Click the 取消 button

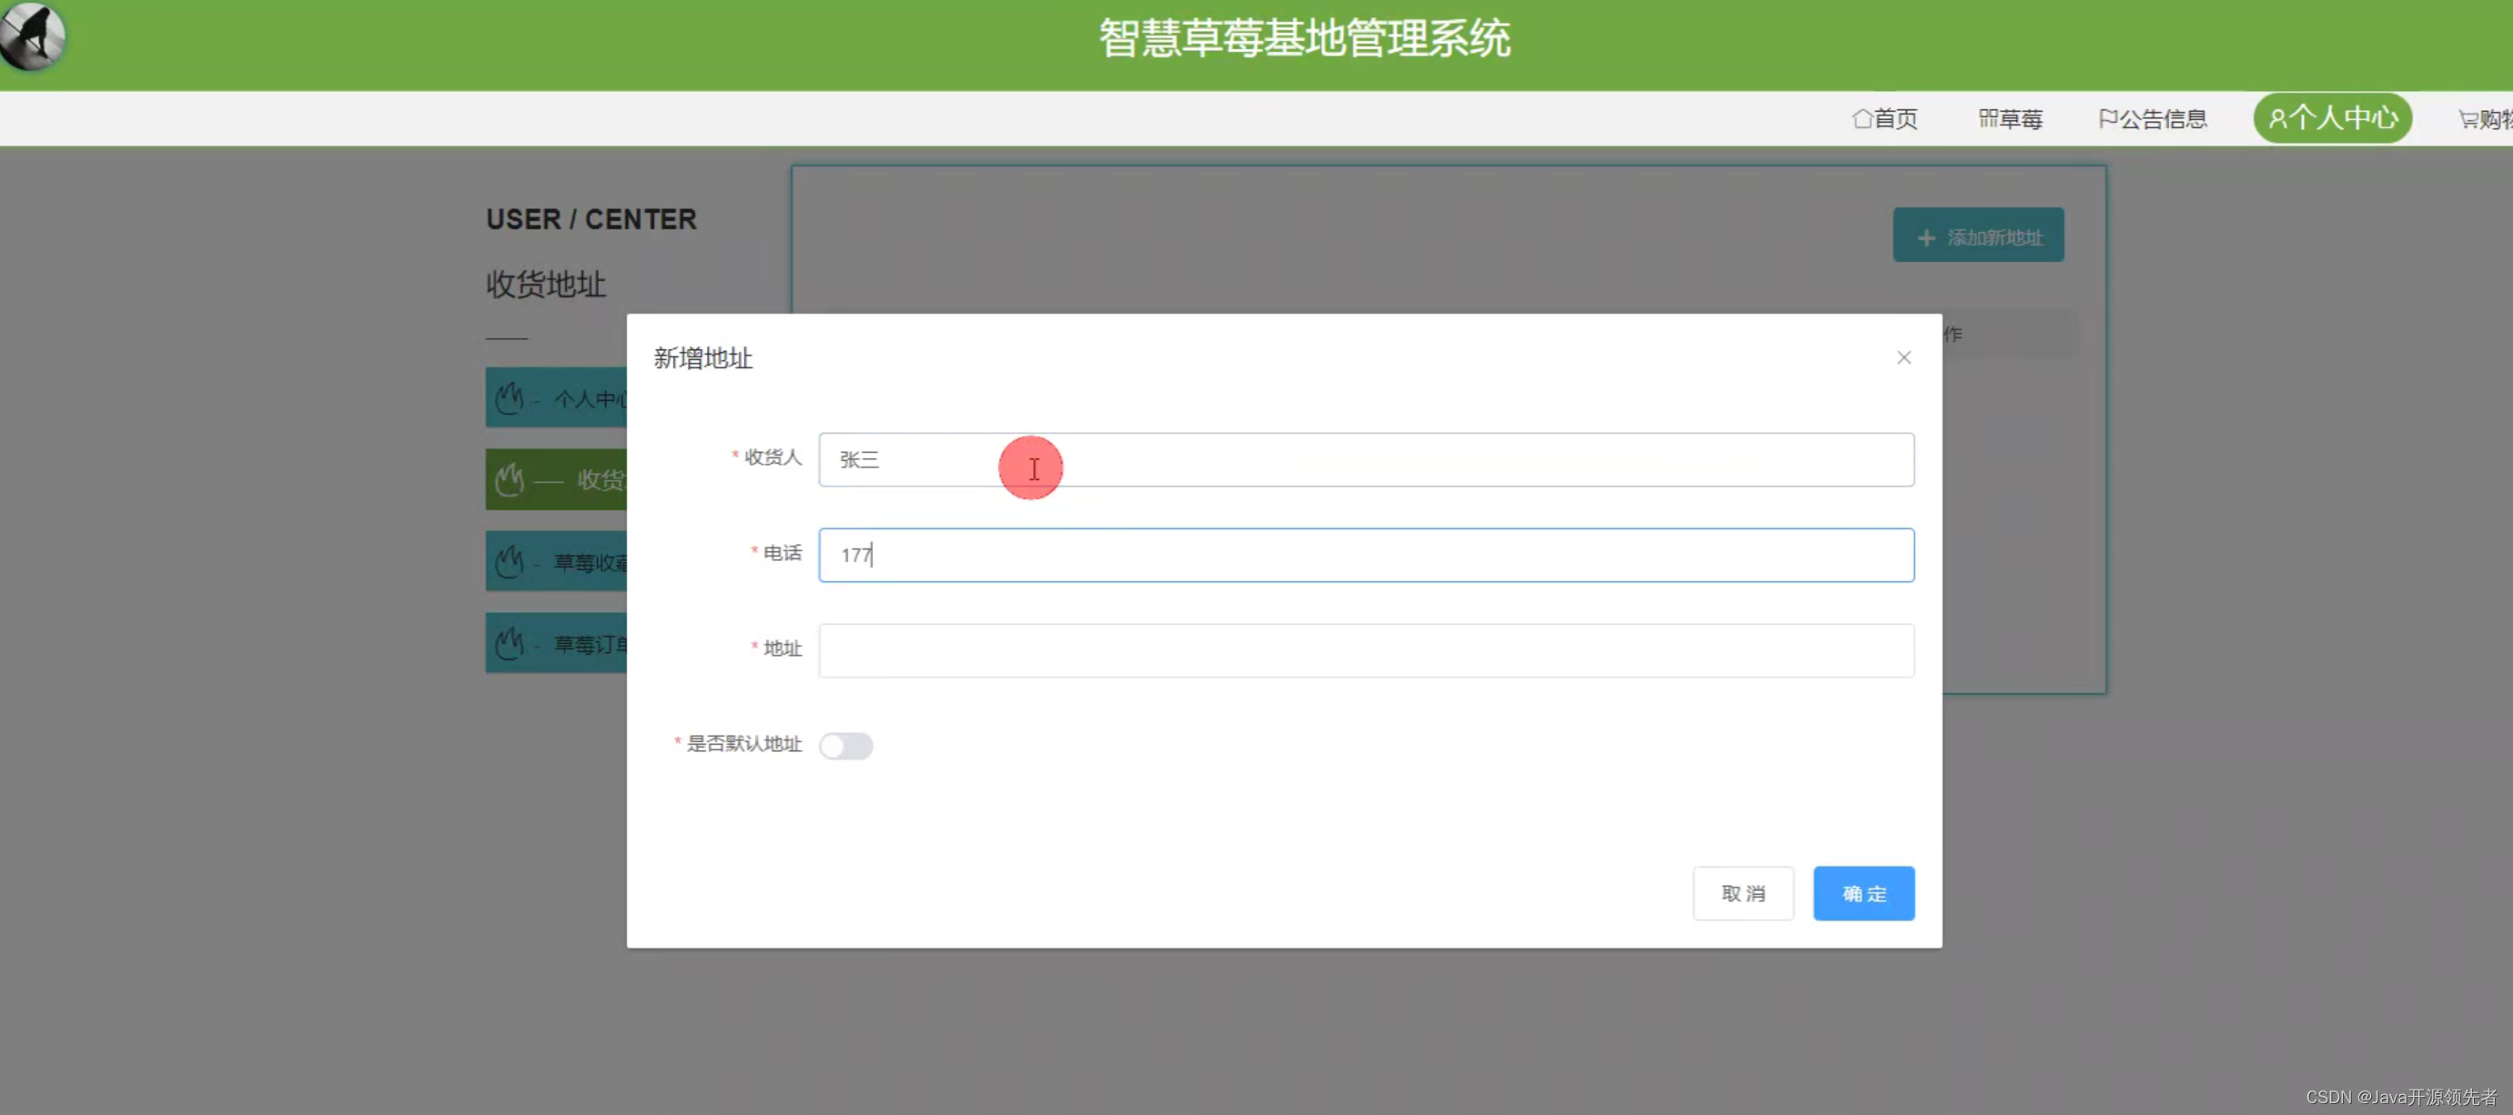coord(1743,894)
